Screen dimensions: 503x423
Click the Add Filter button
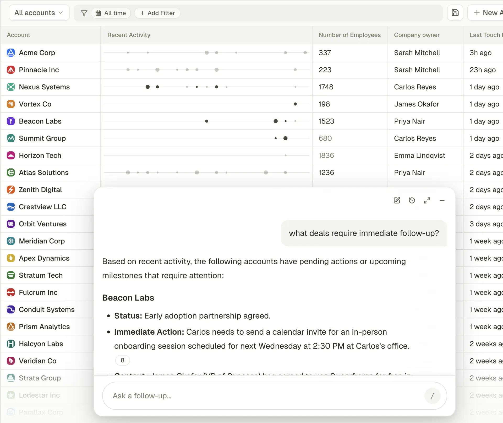pyautogui.click(x=157, y=13)
